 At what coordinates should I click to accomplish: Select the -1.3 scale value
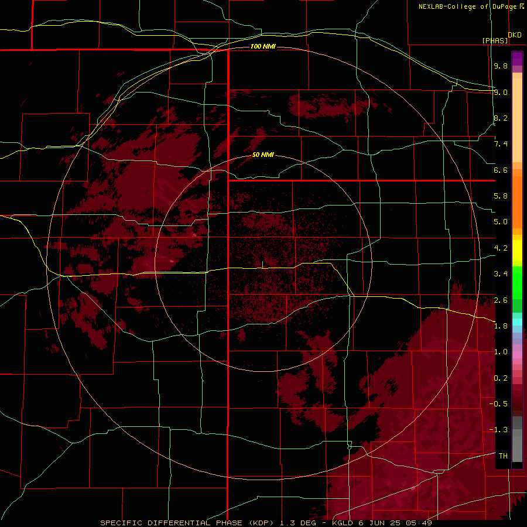[498, 430]
